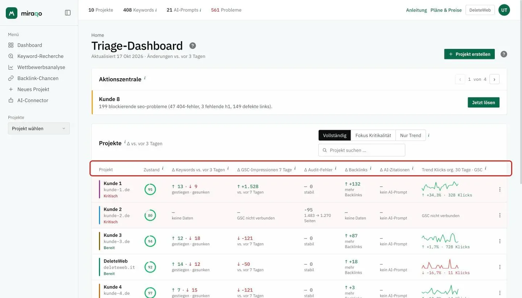
Task: Open the three-dot menu for Kunde 1
Action: (500, 189)
